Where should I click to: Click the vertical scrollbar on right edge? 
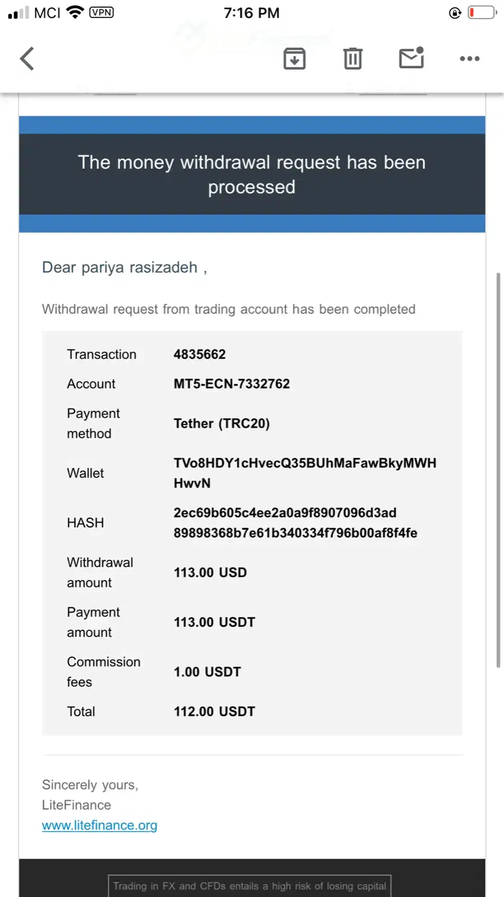pos(498,470)
